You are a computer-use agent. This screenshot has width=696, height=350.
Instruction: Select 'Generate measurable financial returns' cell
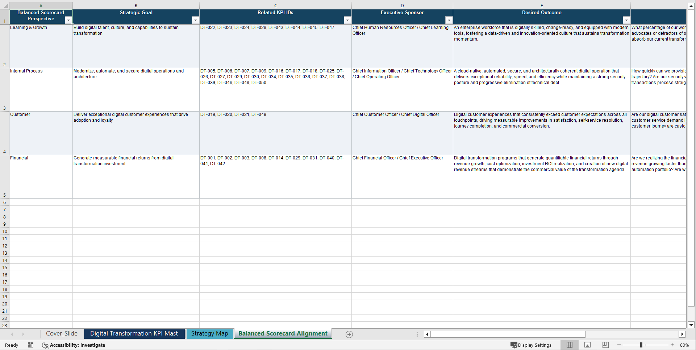[x=136, y=176]
